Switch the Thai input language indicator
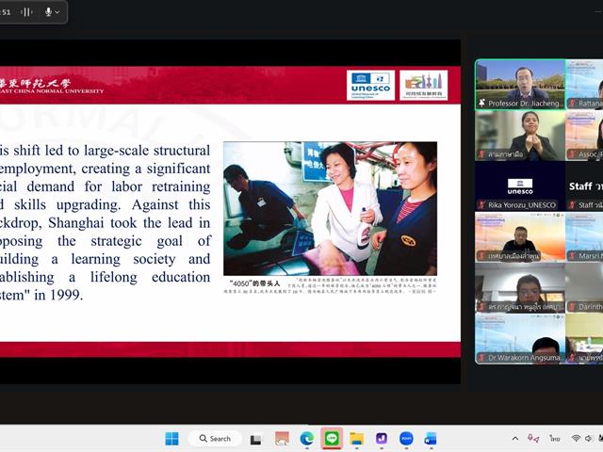 coord(555,438)
